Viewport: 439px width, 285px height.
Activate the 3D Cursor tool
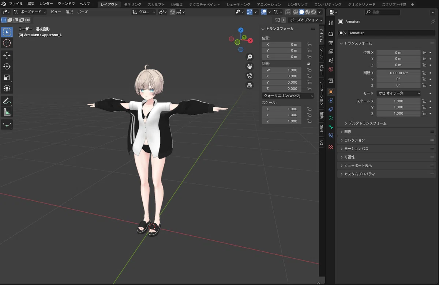click(x=7, y=43)
